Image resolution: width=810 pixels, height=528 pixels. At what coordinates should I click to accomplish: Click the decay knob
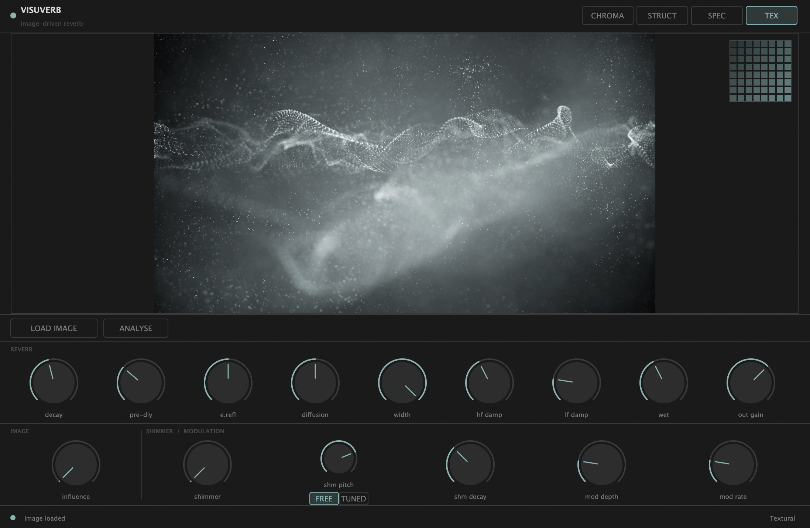tap(54, 382)
